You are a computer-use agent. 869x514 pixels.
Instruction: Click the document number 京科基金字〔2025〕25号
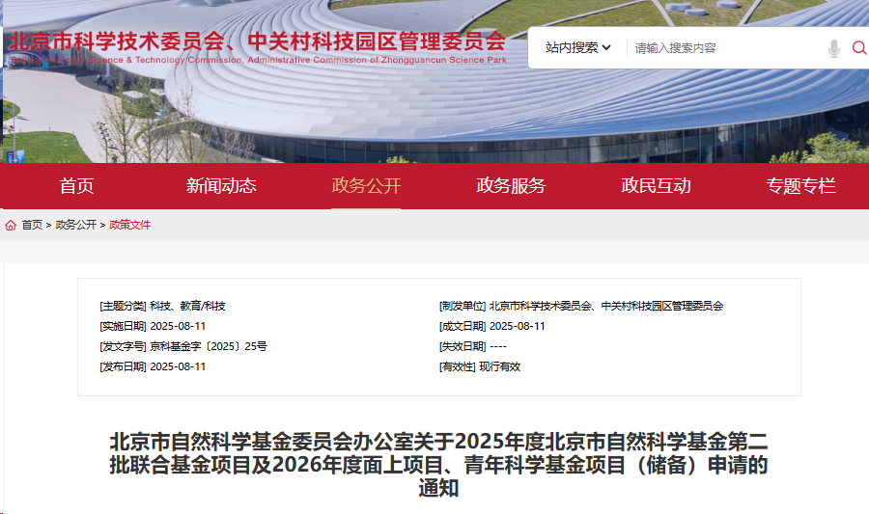point(209,346)
